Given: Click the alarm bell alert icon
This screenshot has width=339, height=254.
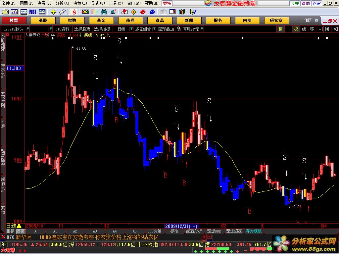Looking at the screenshot, I should [x=113, y=12].
